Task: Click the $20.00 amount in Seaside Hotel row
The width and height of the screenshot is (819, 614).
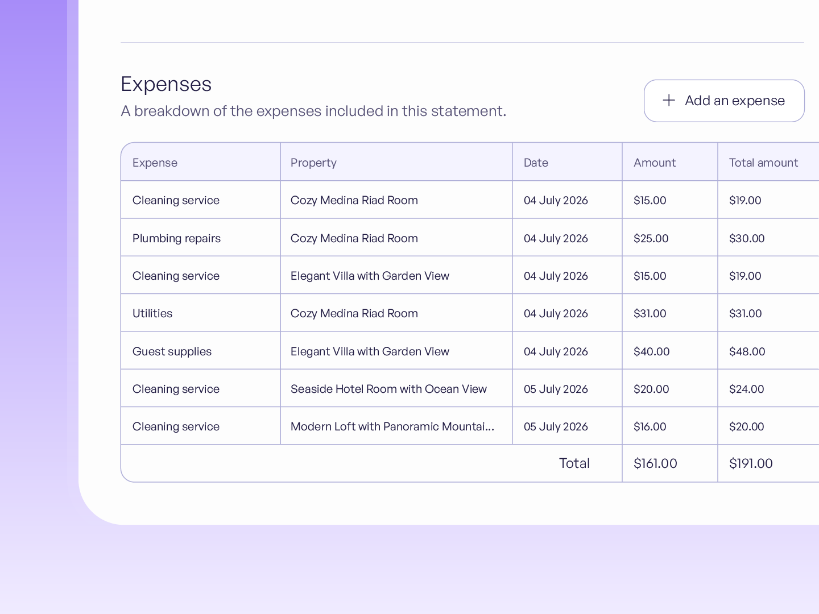Action: [x=651, y=389]
